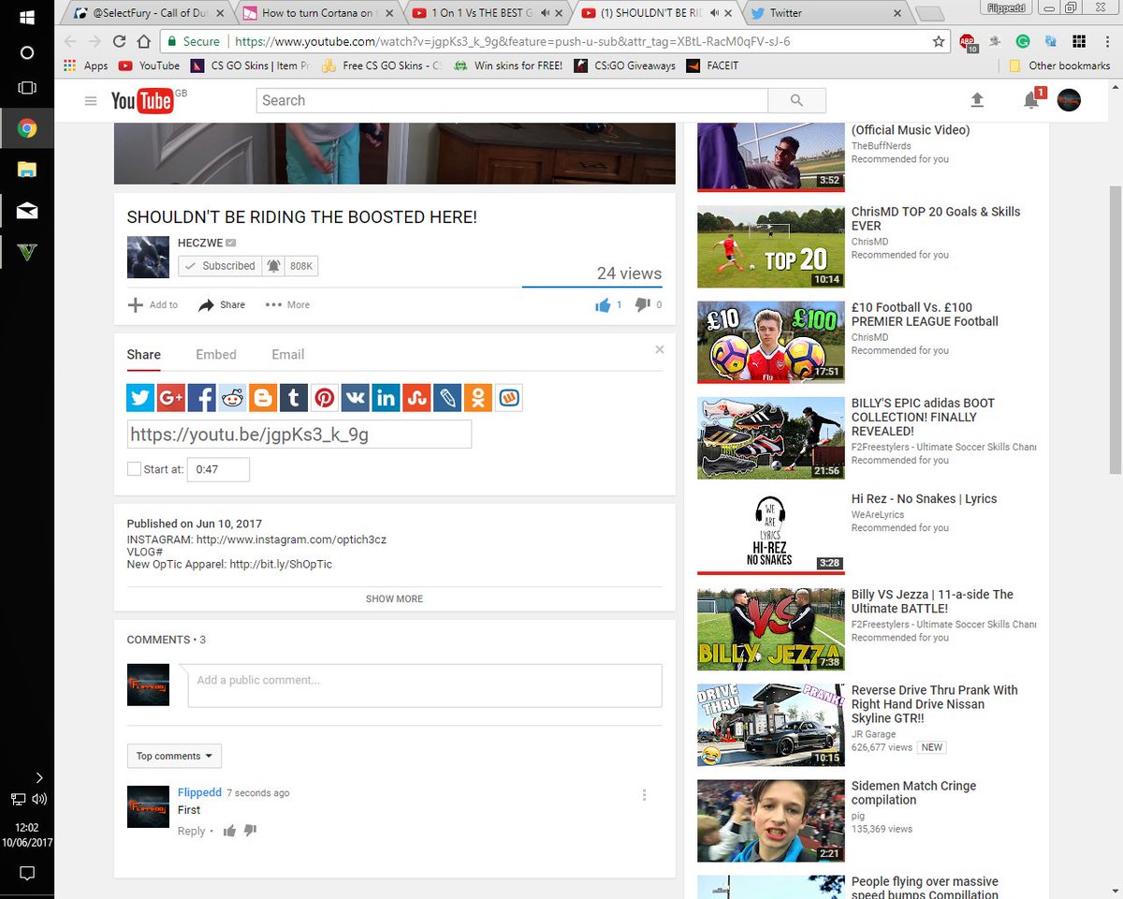Like the comment by Flippedd
1123x899 pixels.
coord(229,831)
